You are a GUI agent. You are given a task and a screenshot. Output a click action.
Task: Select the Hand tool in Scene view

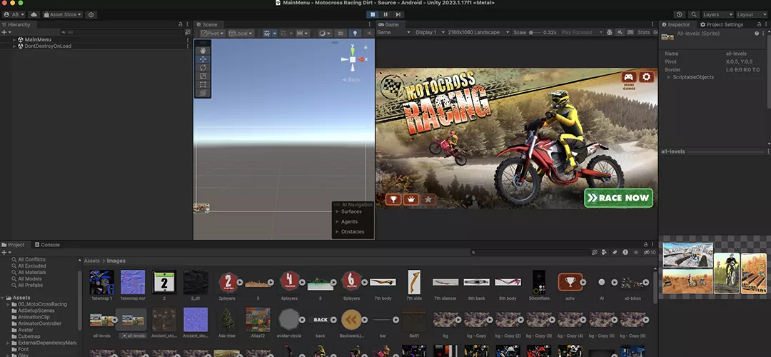[203, 51]
